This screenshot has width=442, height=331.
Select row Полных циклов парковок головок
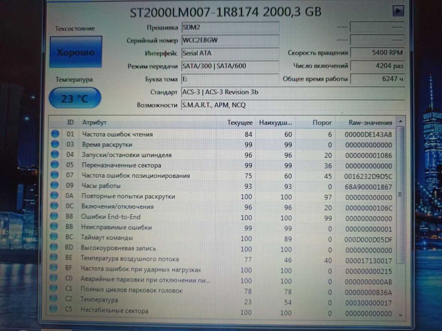[222, 291]
